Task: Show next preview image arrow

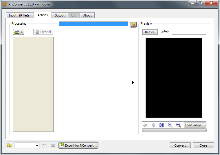Action: (x=153, y=125)
